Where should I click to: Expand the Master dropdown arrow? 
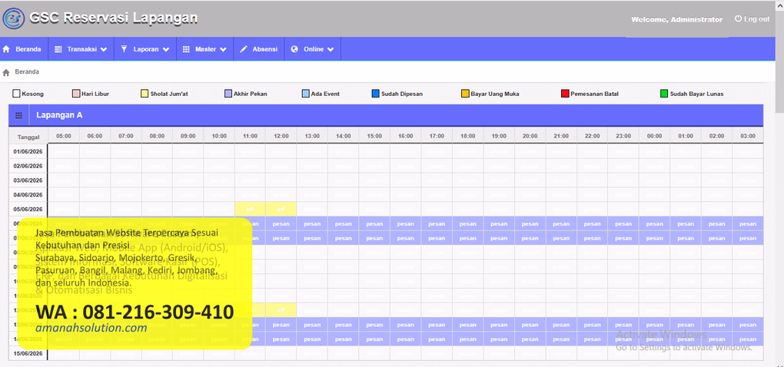point(223,49)
